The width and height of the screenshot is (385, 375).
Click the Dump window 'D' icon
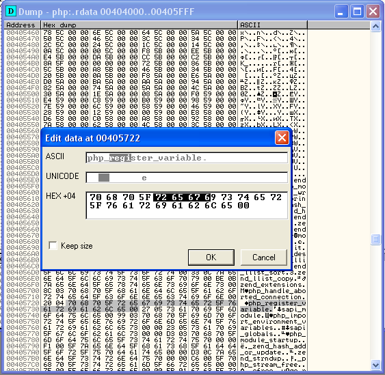11,12
